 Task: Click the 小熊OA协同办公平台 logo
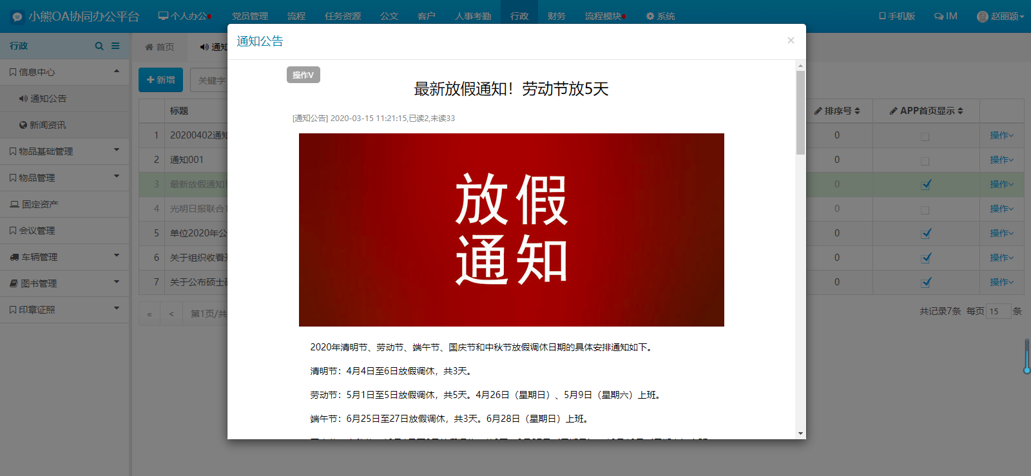[x=75, y=16]
